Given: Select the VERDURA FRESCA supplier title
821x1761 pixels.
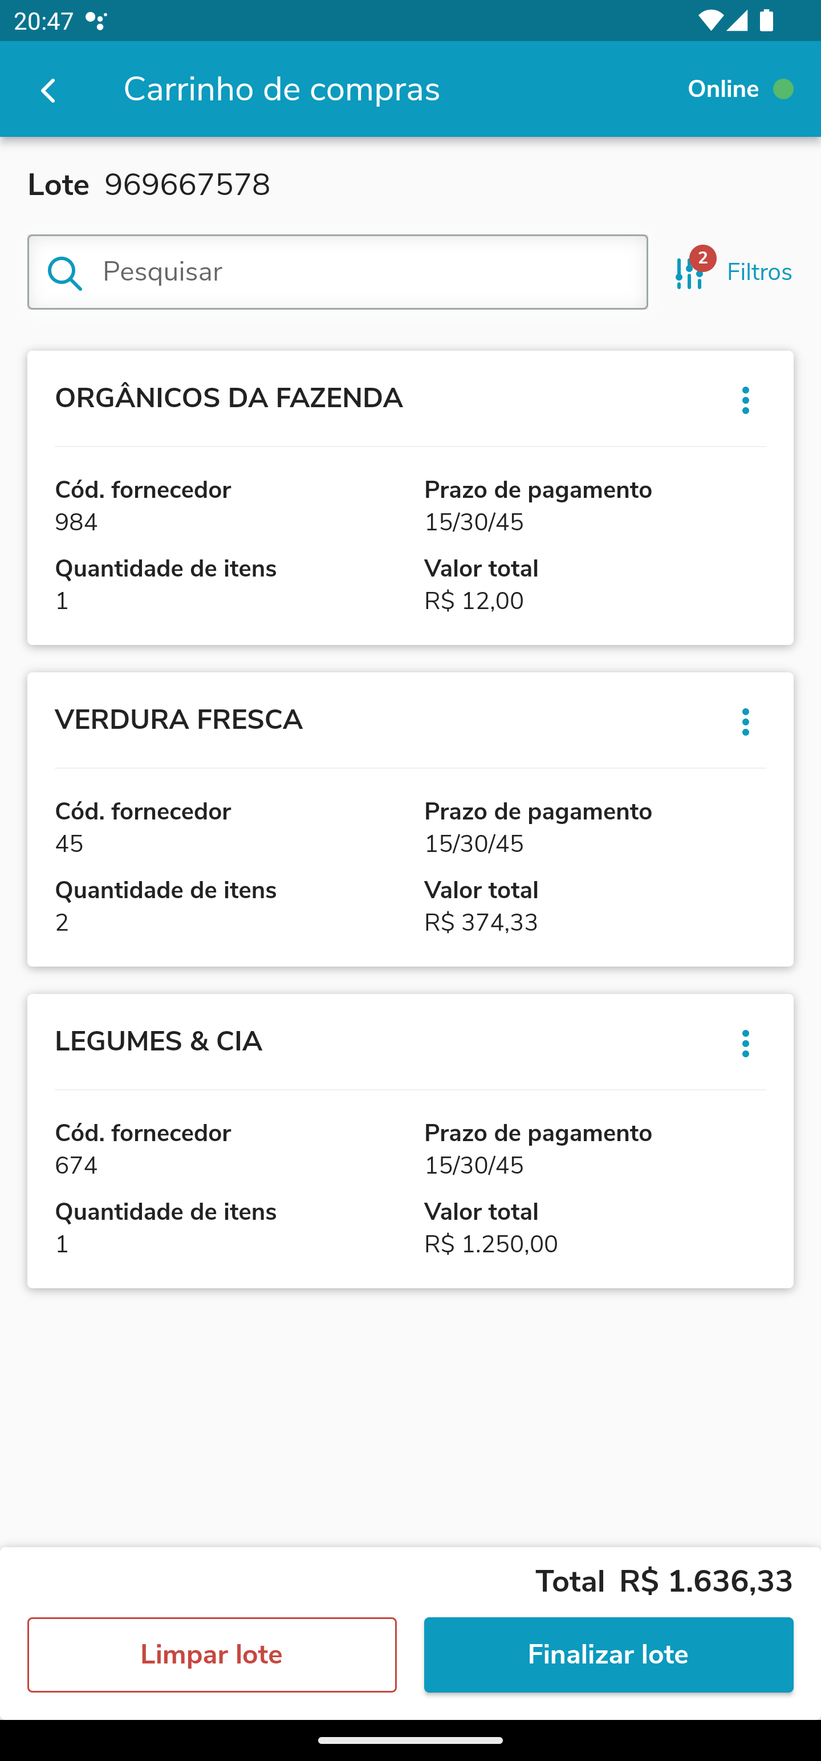Looking at the screenshot, I should [x=178, y=720].
